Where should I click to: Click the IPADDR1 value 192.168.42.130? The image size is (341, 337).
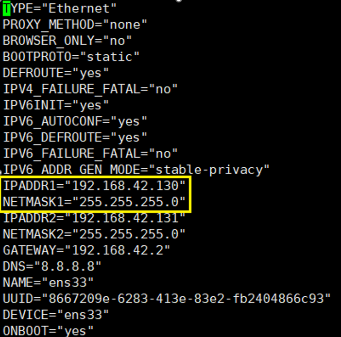pos(125,186)
